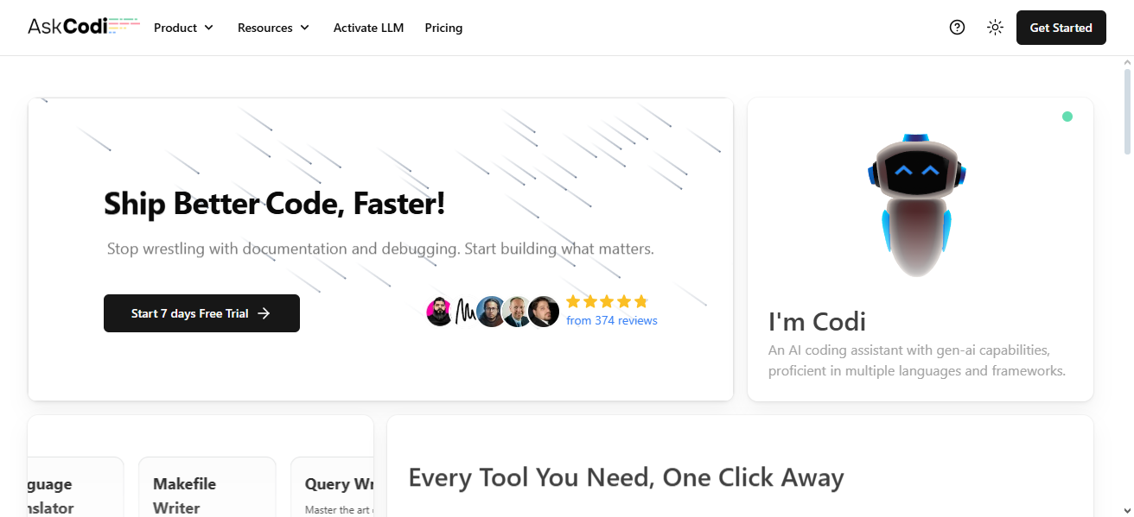Click "Every Tool You Need, One Click Away" heading
Image resolution: width=1134 pixels, height=517 pixels.
point(626,477)
